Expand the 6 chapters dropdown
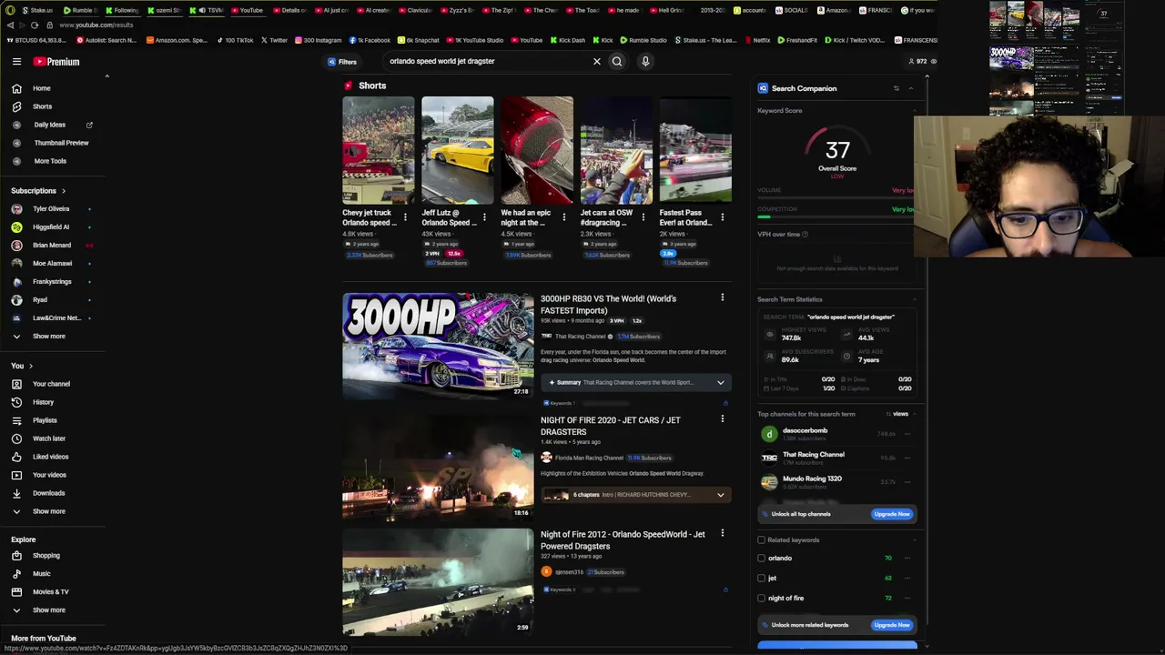Viewport: 1165px width, 655px height. 720,495
